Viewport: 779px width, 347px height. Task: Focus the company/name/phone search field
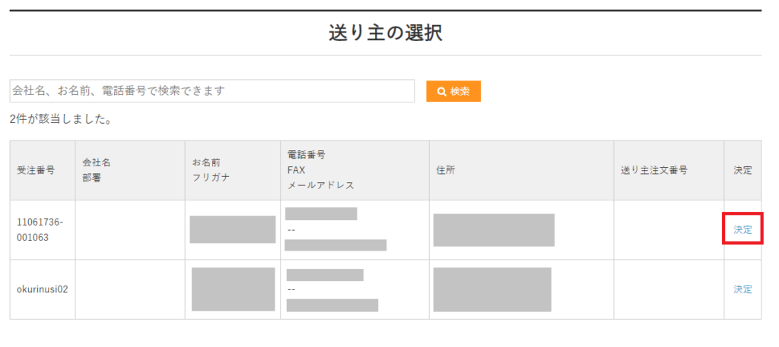point(211,91)
